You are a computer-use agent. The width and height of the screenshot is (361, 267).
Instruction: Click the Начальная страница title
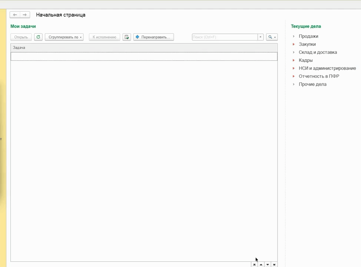[x=61, y=15]
